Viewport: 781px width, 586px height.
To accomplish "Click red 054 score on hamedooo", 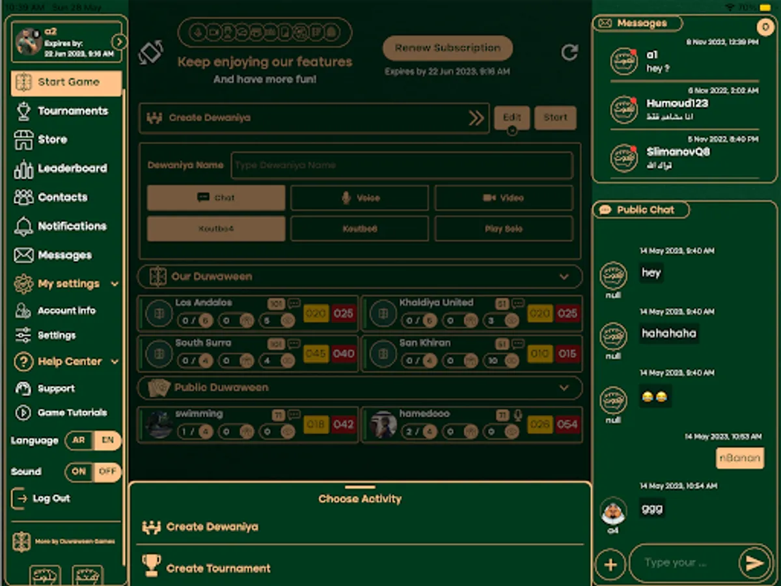I will (567, 425).
